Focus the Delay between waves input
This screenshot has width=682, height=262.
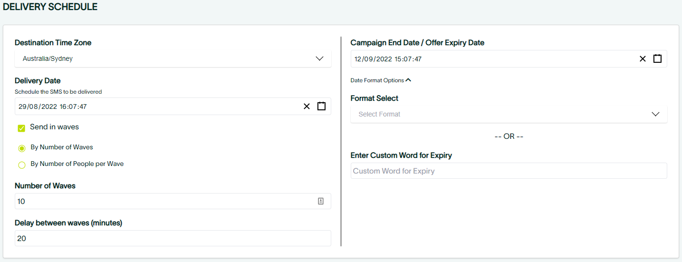click(171, 238)
